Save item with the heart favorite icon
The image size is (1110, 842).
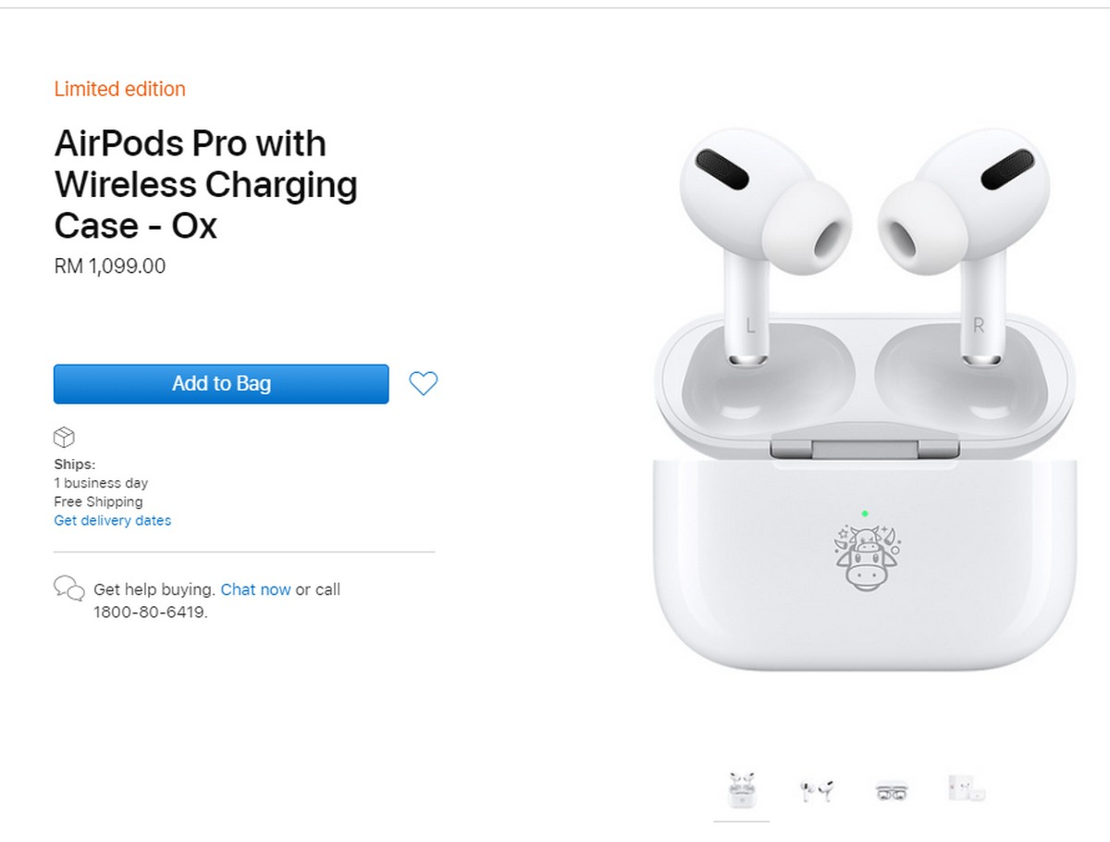pyautogui.click(x=424, y=383)
